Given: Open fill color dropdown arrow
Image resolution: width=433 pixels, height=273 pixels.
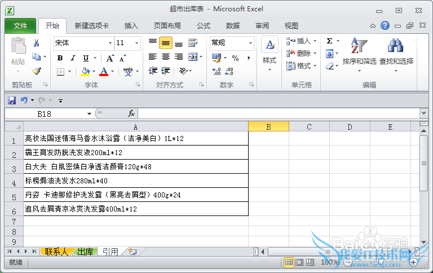Looking at the screenshot, I should point(94,72).
